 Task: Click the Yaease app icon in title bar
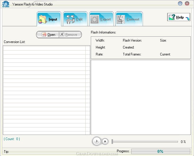[6, 4]
